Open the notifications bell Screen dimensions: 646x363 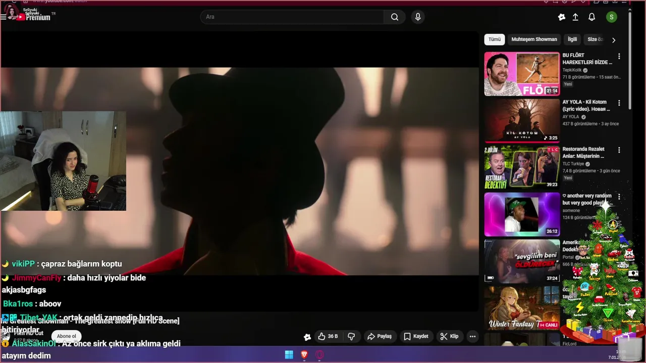pos(592,17)
